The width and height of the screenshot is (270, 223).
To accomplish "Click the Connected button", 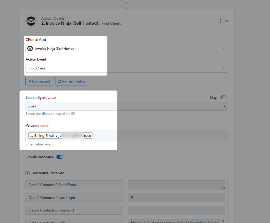I will tap(39, 81).
